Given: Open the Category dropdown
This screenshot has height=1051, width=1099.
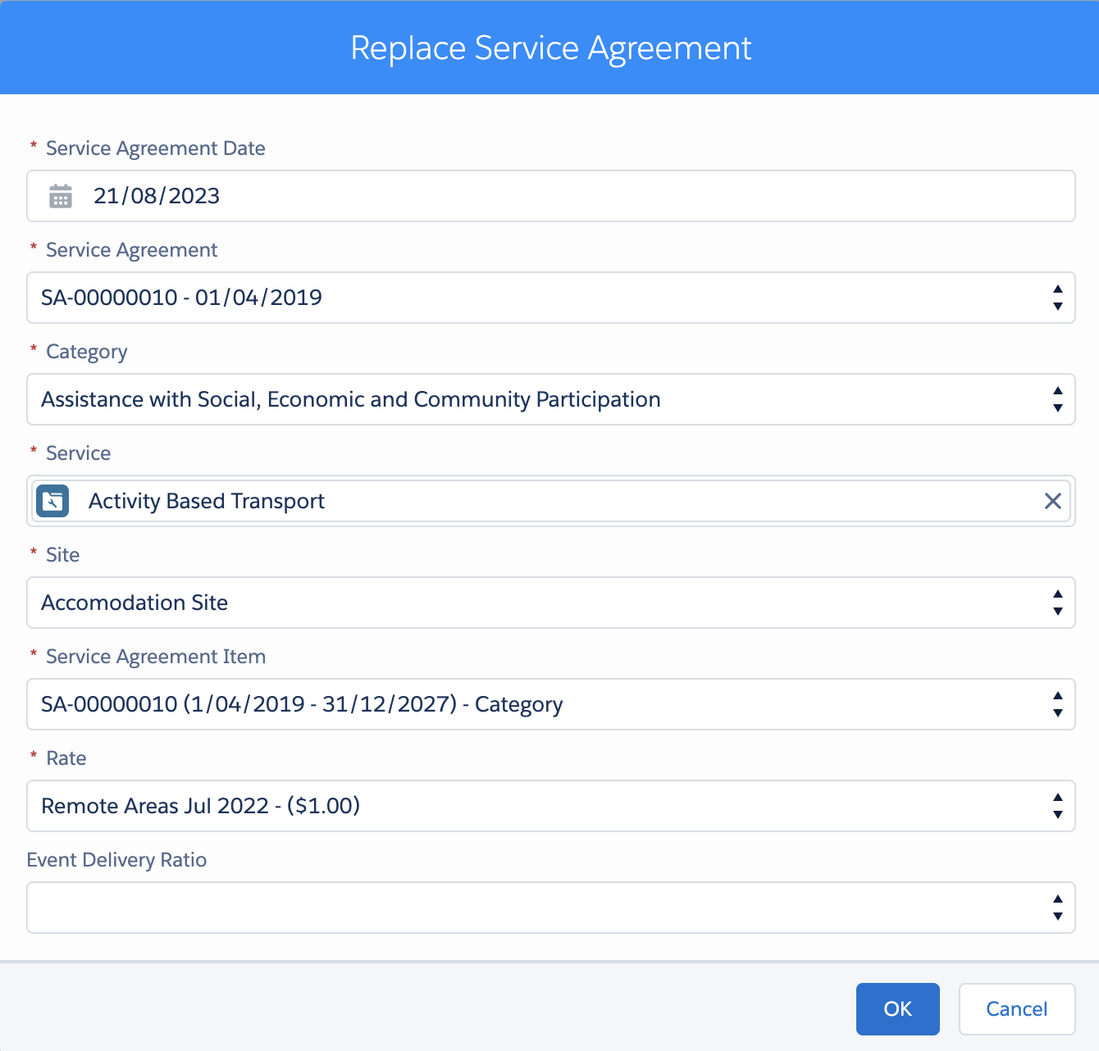Looking at the screenshot, I should pos(551,399).
